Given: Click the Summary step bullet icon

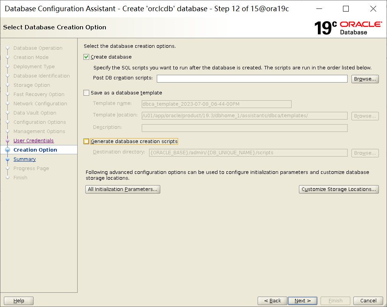Looking at the screenshot, I should (7, 159).
